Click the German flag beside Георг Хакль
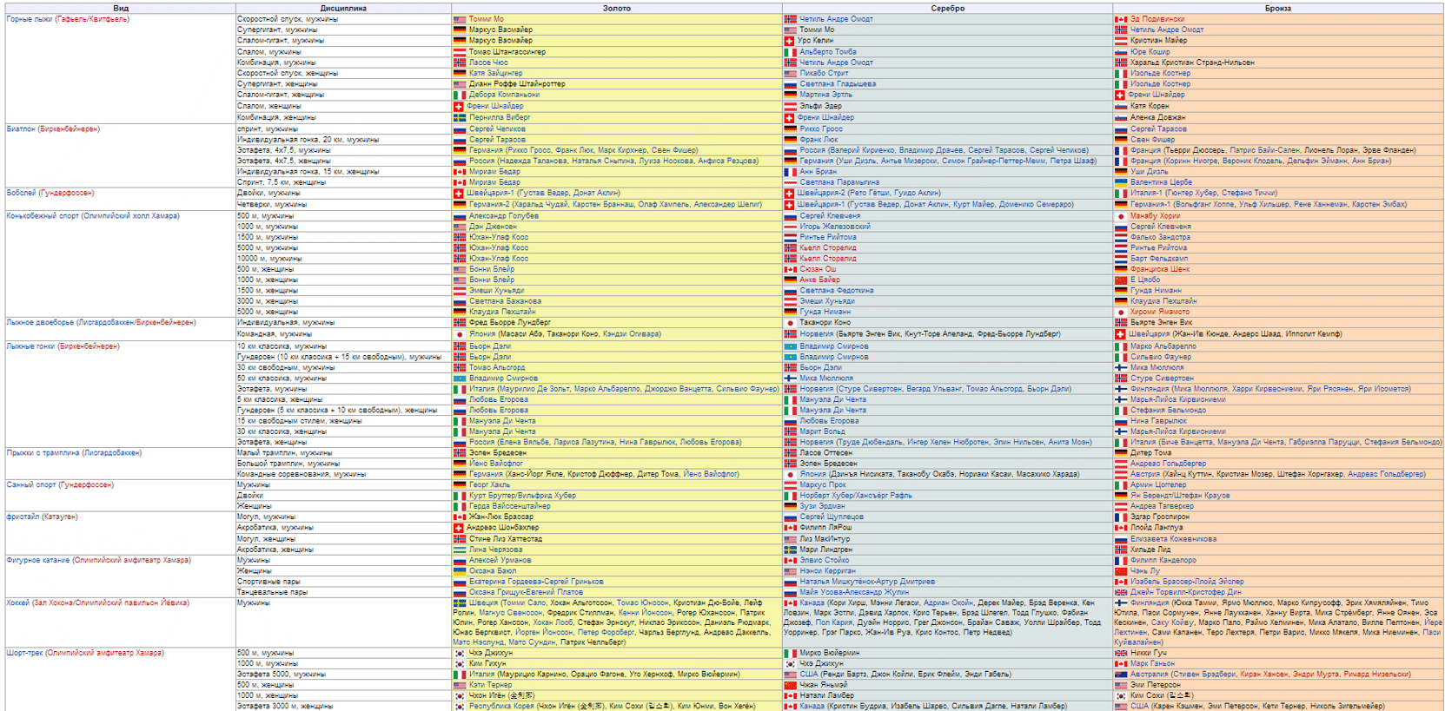 (x=460, y=484)
